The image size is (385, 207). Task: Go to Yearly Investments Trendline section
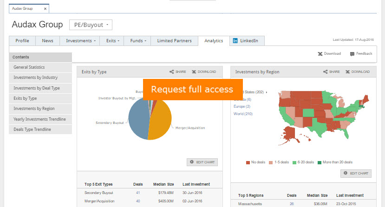(x=40, y=119)
